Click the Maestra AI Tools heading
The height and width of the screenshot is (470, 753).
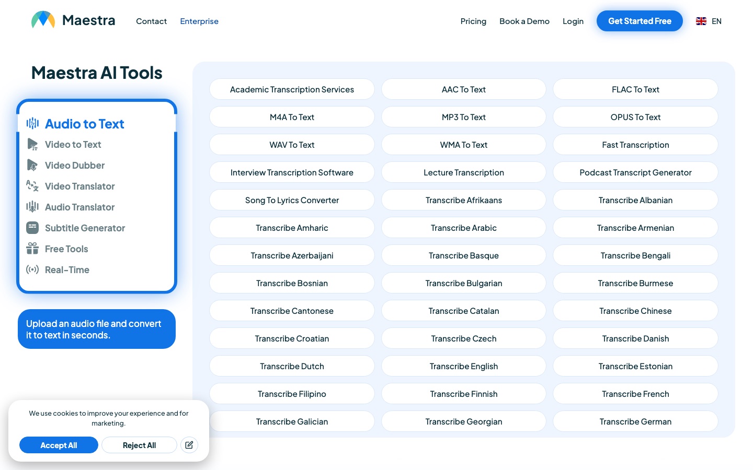point(97,73)
